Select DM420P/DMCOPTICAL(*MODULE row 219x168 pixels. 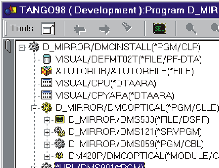point(144,156)
